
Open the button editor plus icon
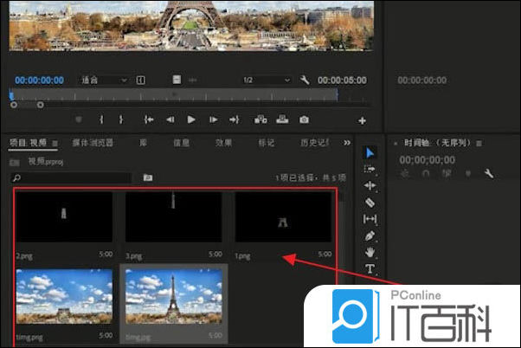point(362,120)
